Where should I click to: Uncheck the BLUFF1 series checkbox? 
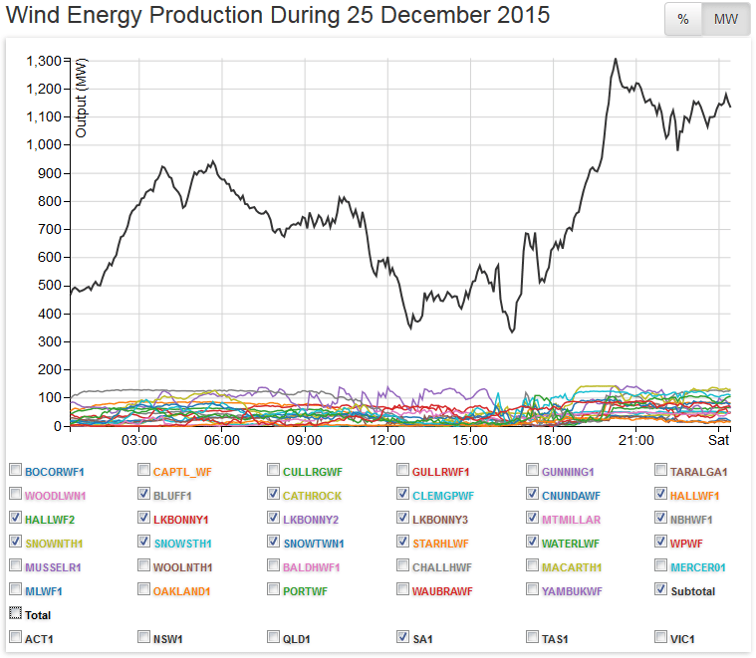pos(144,494)
